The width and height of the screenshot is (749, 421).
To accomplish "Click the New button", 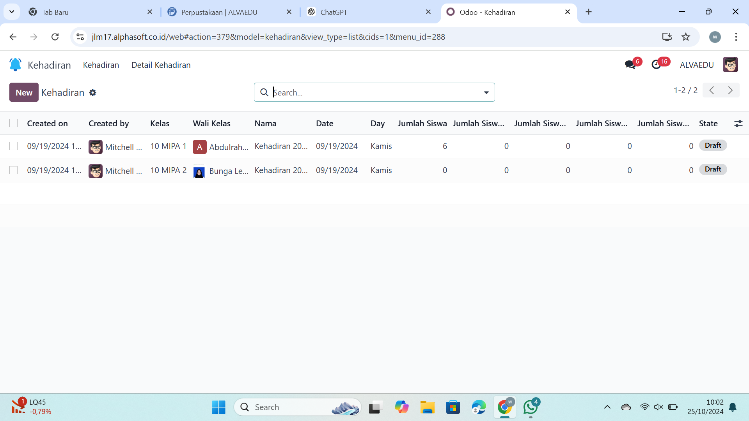I will [24, 92].
